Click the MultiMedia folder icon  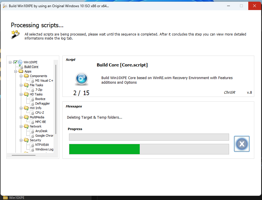point(26,117)
